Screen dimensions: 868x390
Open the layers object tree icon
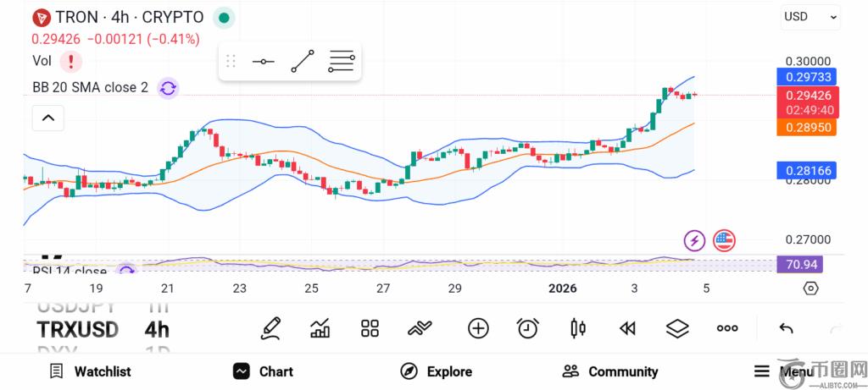click(677, 329)
